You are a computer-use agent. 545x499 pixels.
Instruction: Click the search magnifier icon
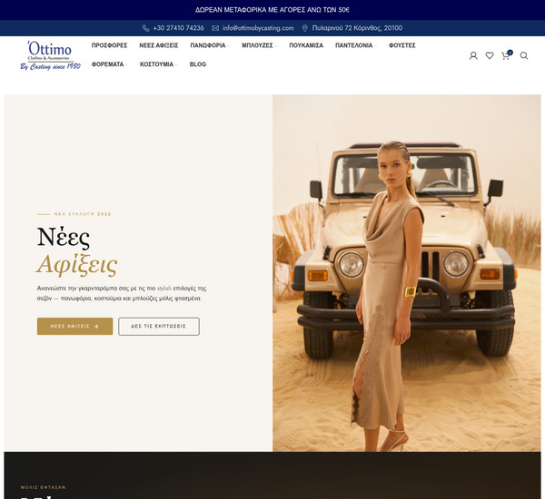524,55
